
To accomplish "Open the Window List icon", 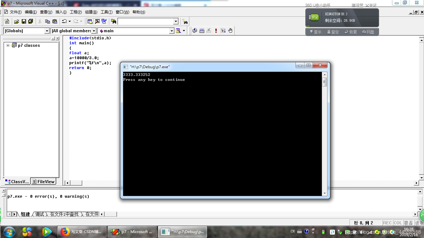I will 104,21.
